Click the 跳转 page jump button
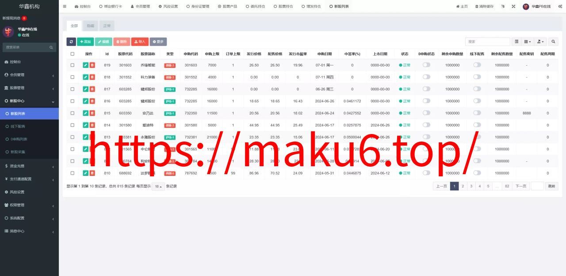The image size is (566, 276). (551, 186)
